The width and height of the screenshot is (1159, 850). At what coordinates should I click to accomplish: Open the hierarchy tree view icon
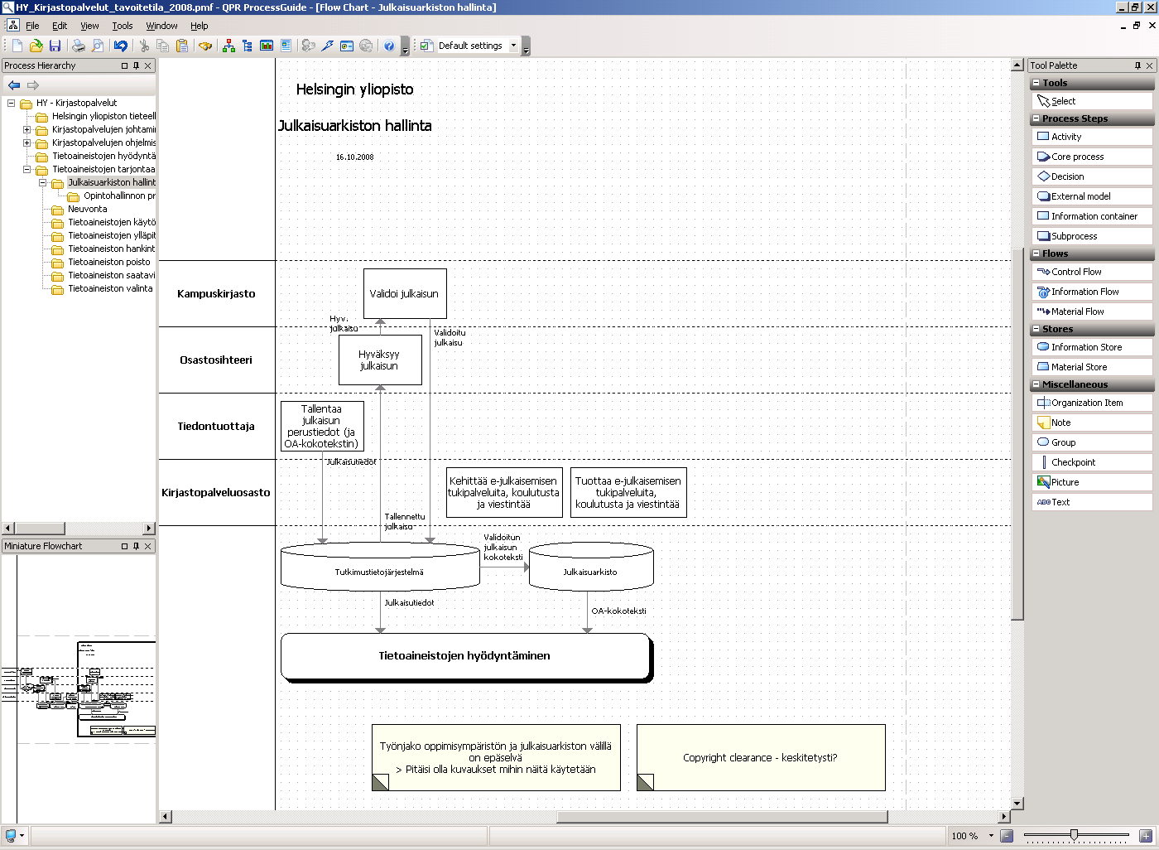pos(248,46)
